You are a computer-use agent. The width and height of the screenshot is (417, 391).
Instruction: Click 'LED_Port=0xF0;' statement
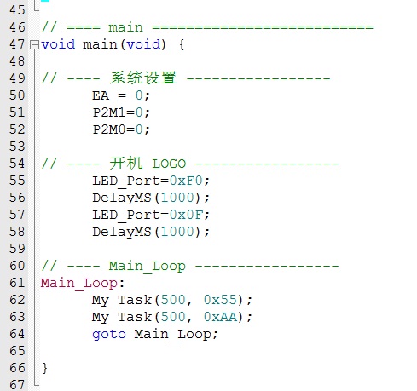click(151, 181)
